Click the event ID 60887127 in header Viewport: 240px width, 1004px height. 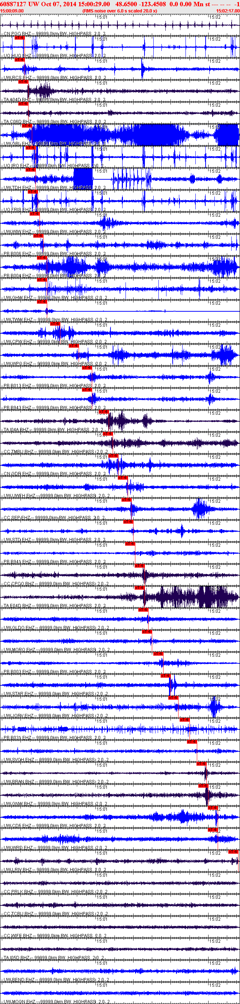tap(14, 4)
